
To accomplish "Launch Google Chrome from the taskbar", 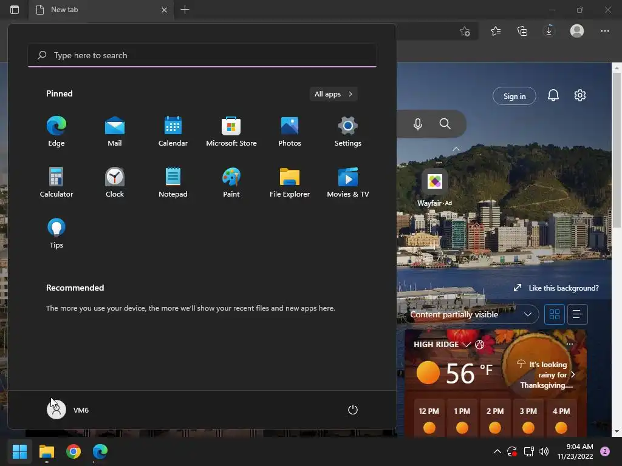I will pyautogui.click(x=73, y=451).
